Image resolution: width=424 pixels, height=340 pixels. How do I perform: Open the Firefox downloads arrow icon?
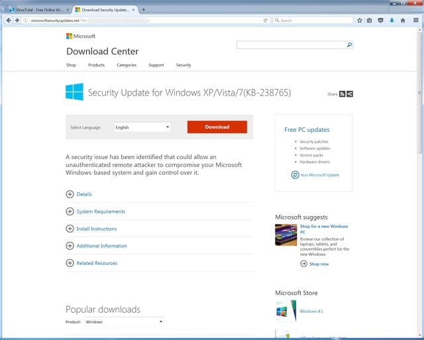click(x=392, y=21)
